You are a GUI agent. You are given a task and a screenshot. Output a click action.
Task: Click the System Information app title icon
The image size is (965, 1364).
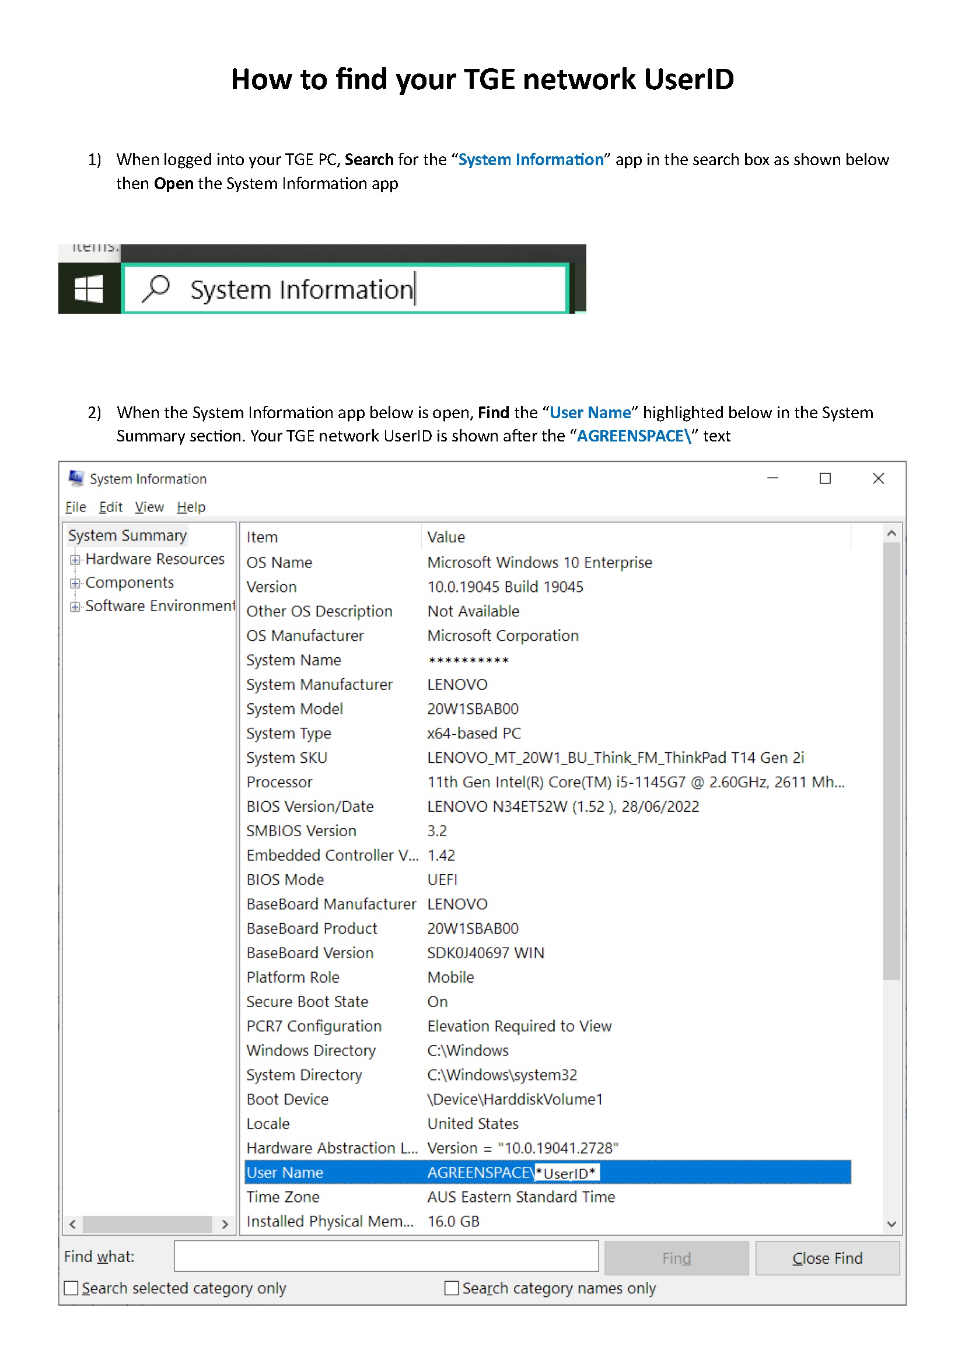pyautogui.click(x=76, y=478)
